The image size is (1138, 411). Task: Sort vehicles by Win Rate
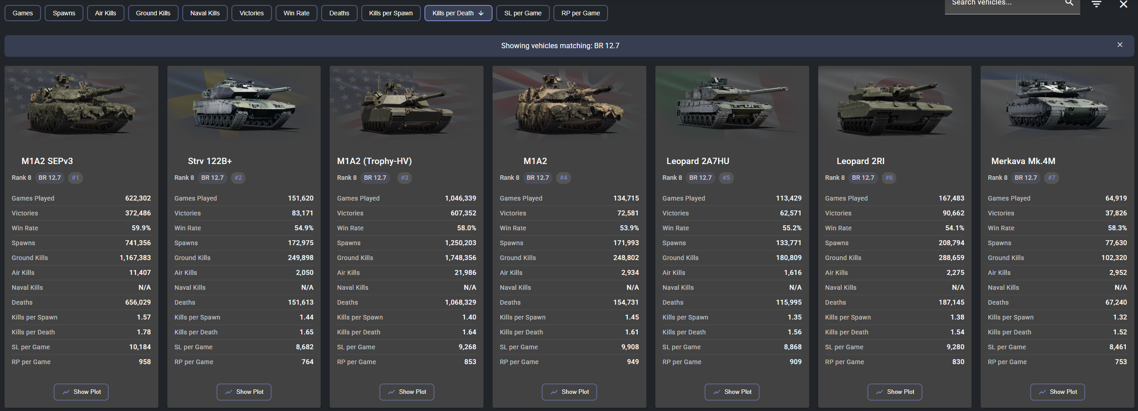pyautogui.click(x=296, y=13)
